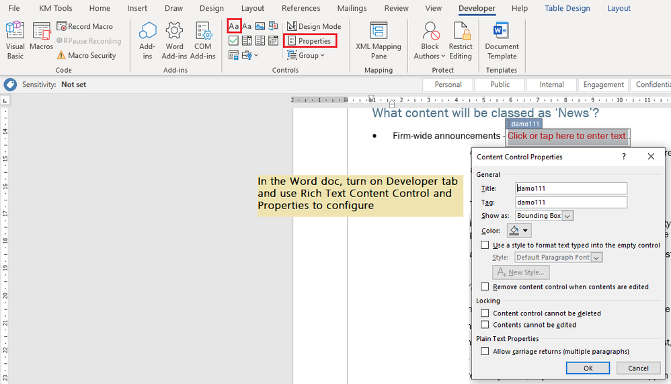Viewport: 671px width, 384px height.
Task: Insert a Rich Text Content Control
Action: pos(233,26)
